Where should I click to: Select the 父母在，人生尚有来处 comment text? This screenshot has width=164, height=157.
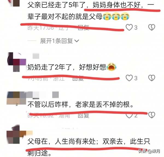click(89, 147)
